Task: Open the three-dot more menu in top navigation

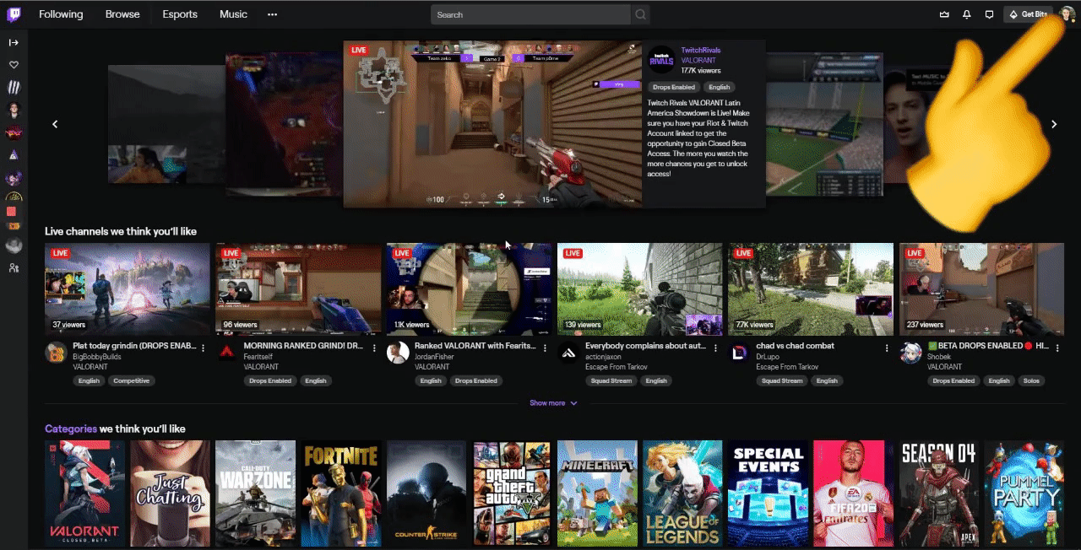Action: click(x=272, y=14)
